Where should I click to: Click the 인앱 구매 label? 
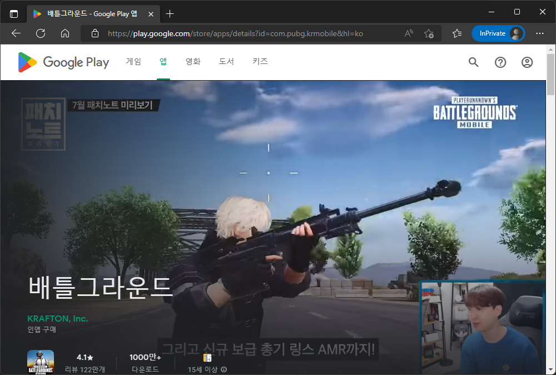[42, 329]
